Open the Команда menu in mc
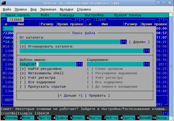This screenshot has height=121, width=174. tap(67, 15)
